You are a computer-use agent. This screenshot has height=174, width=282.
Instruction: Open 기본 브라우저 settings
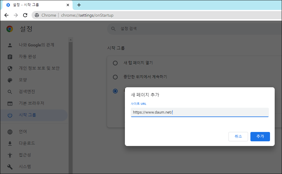pyautogui.click(x=34, y=103)
